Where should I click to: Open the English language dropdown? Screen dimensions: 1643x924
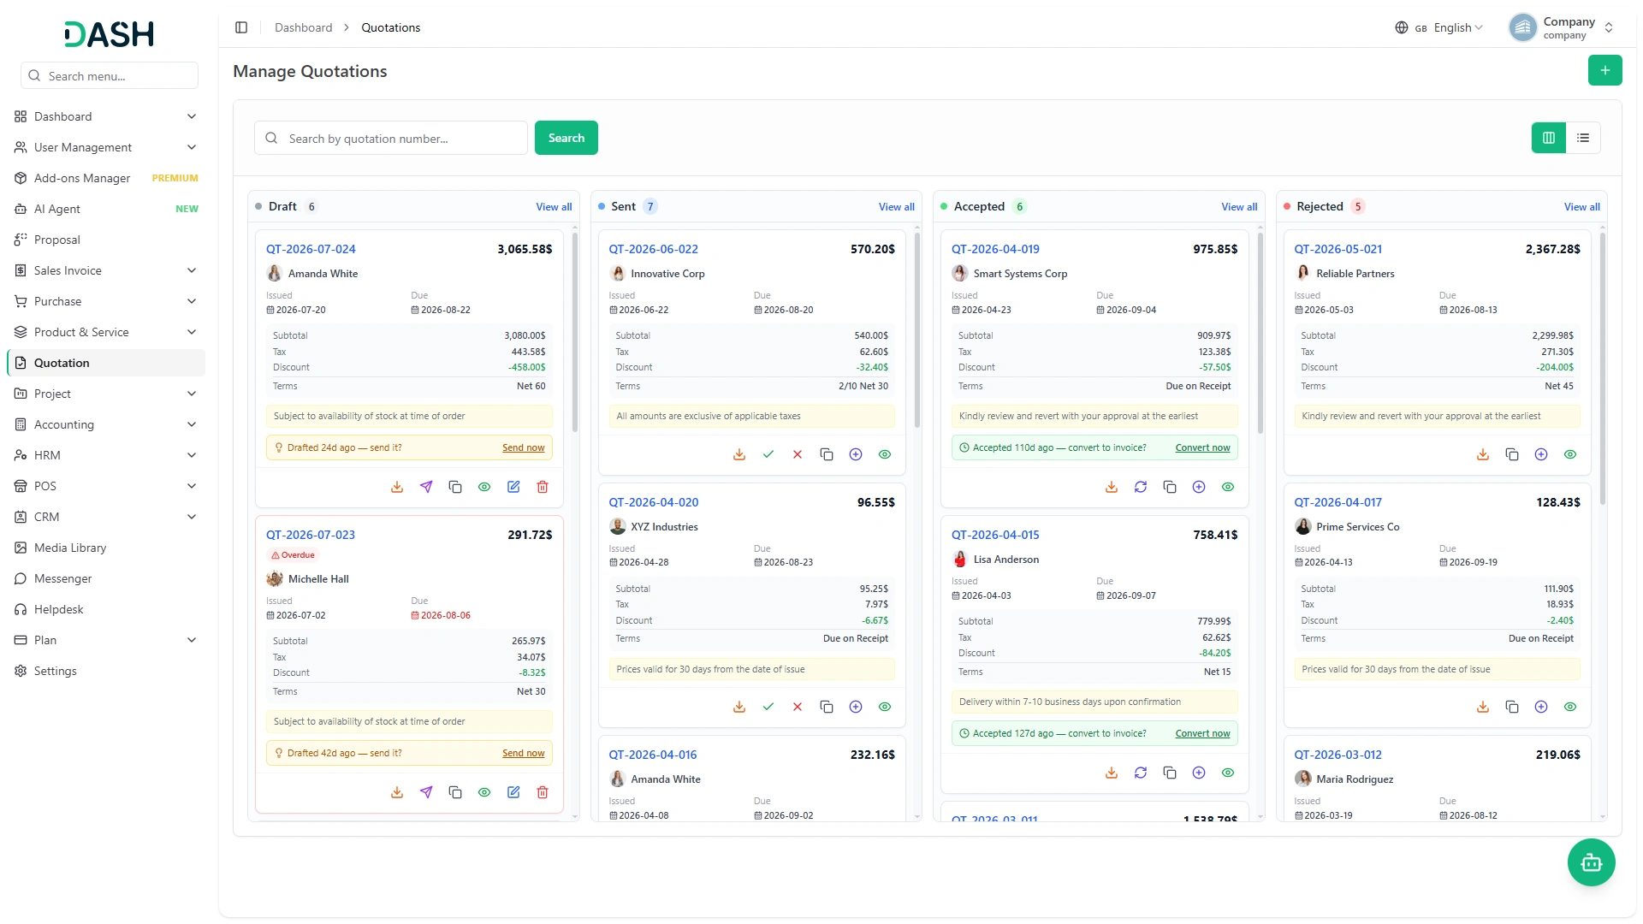[1439, 27]
